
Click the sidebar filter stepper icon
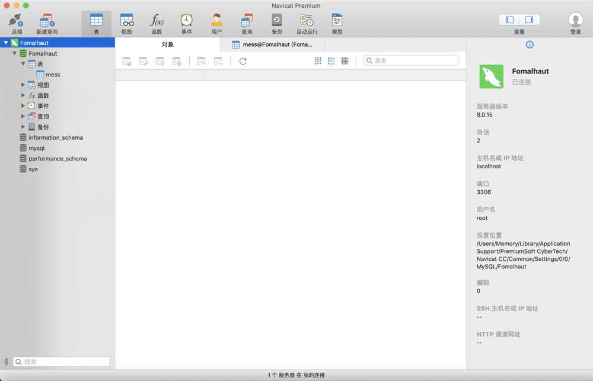[x=6, y=361]
